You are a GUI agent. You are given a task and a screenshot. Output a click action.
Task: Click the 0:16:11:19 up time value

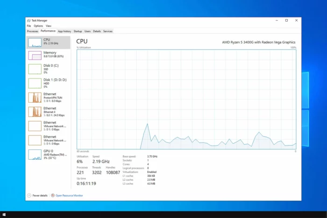pyautogui.click(x=86, y=183)
